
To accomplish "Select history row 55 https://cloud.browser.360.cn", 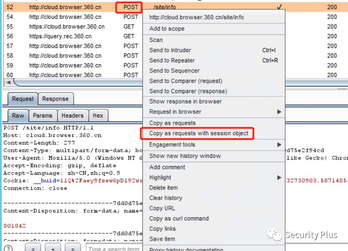I will tap(73, 27).
